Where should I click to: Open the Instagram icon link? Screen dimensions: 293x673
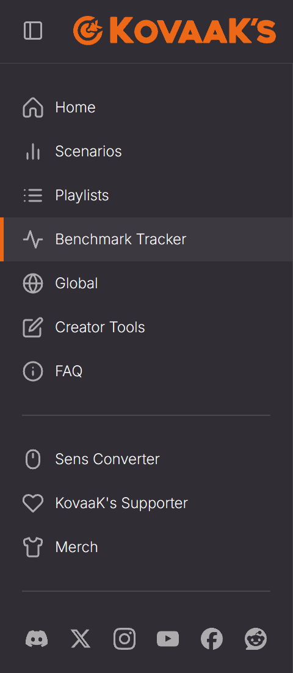coord(125,639)
